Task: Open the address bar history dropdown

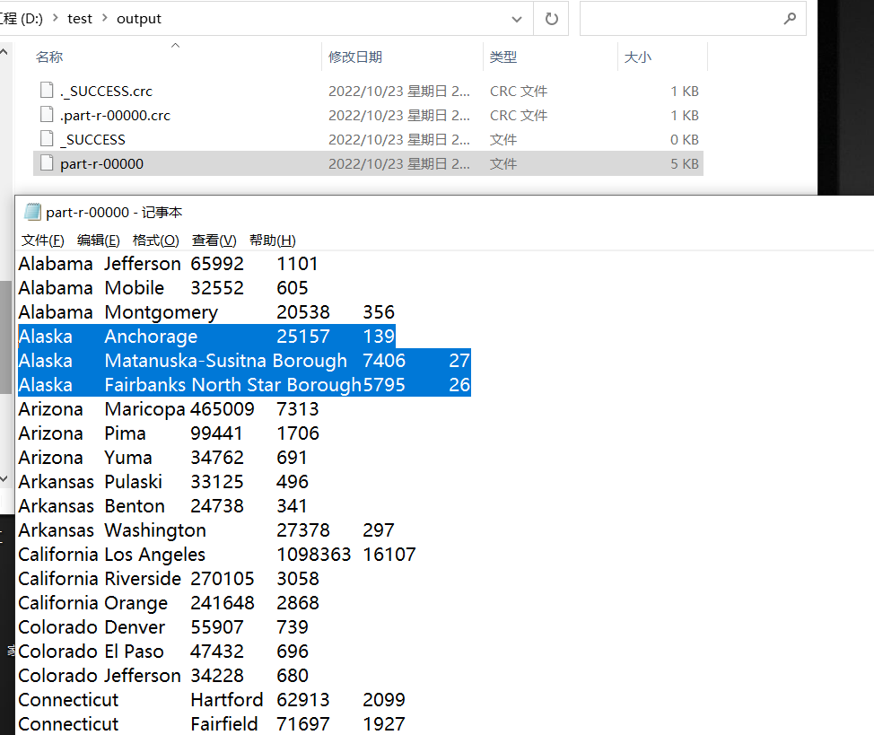Action: pos(517,19)
